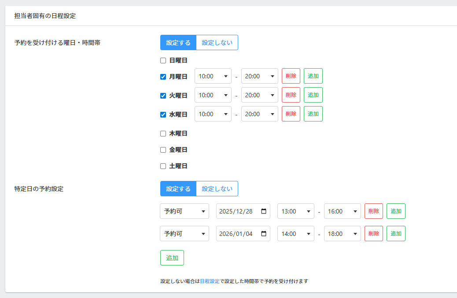This screenshot has width=457, height=298.
Task: Enable the 木曜日 checkbox
Action: [x=163, y=133]
